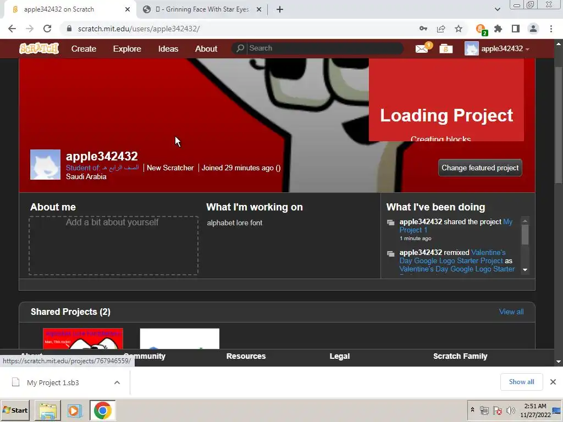This screenshot has height=422, width=563.
Task: Close the Grinning Face With Star Eyes tab
Action: click(x=259, y=9)
